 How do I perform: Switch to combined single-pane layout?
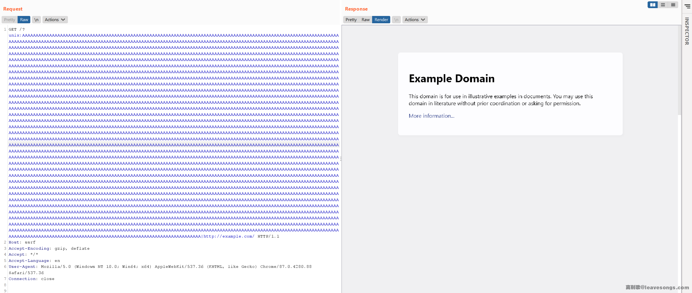point(673,5)
